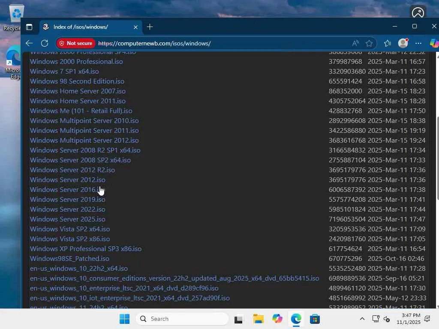439x329 pixels.
Task: Reload the page with Refresh icon
Action: (45, 43)
